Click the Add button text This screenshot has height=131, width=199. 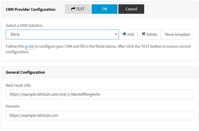(130, 35)
